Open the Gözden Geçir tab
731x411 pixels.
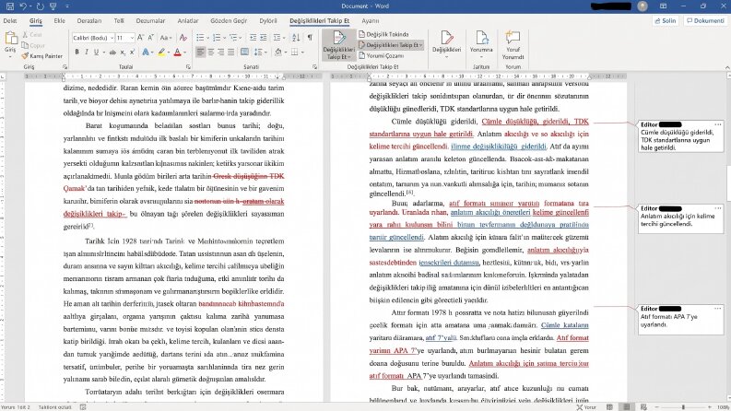[229, 21]
